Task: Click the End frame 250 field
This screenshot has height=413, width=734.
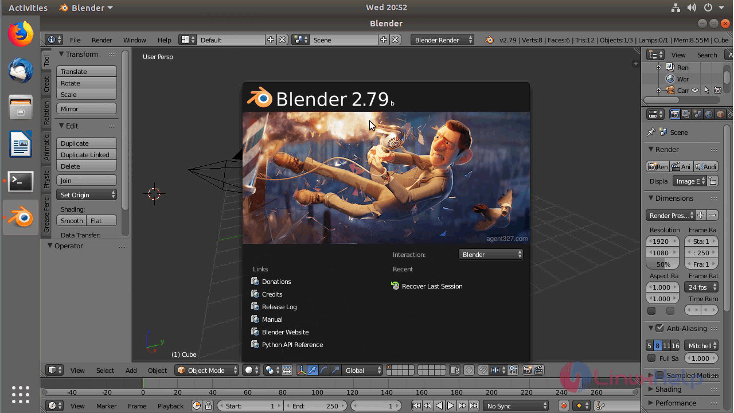Action: click(x=314, y=406)
